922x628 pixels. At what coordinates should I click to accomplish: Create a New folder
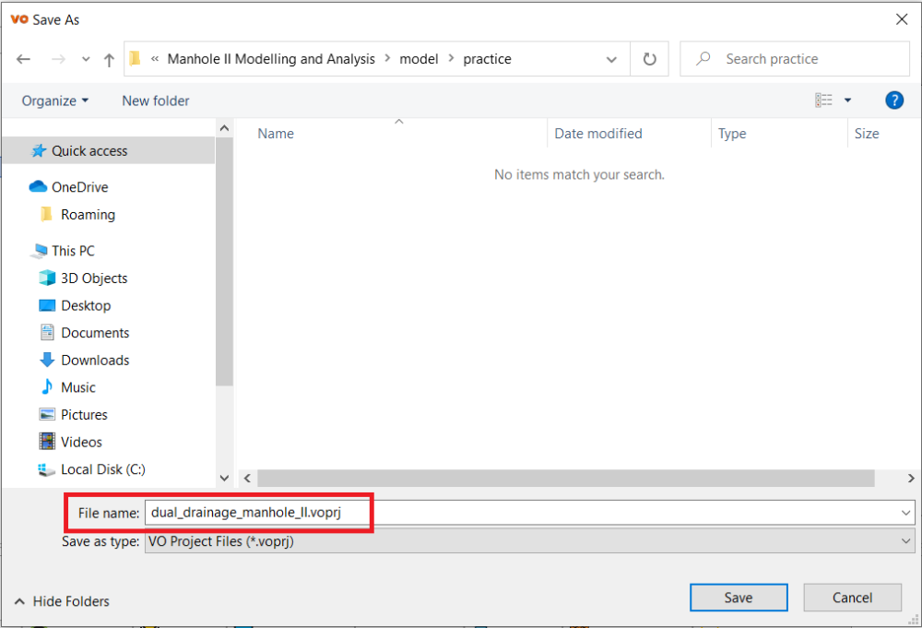coord(155,101)
